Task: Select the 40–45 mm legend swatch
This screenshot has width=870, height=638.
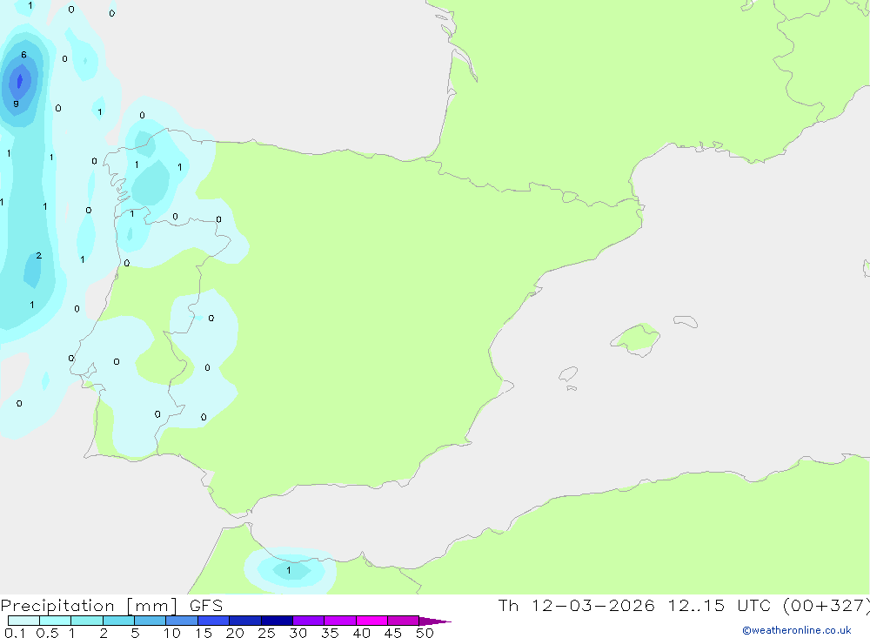Action: coord(371,621)
